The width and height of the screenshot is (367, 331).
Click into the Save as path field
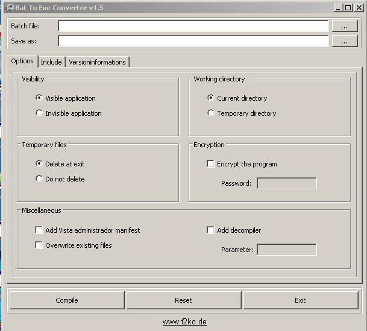[x=193, y=41]
